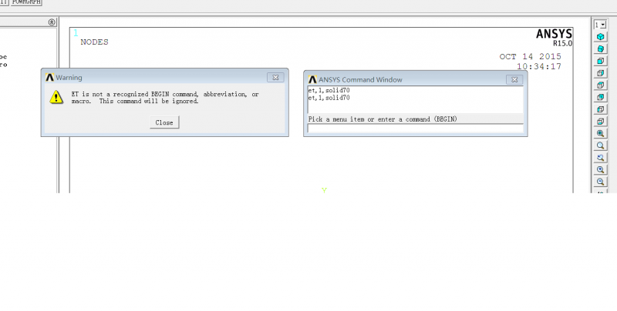
Task: Click the ANSYS logo in Command Window title
Action: pyautogui.click(x=312, y=79)
